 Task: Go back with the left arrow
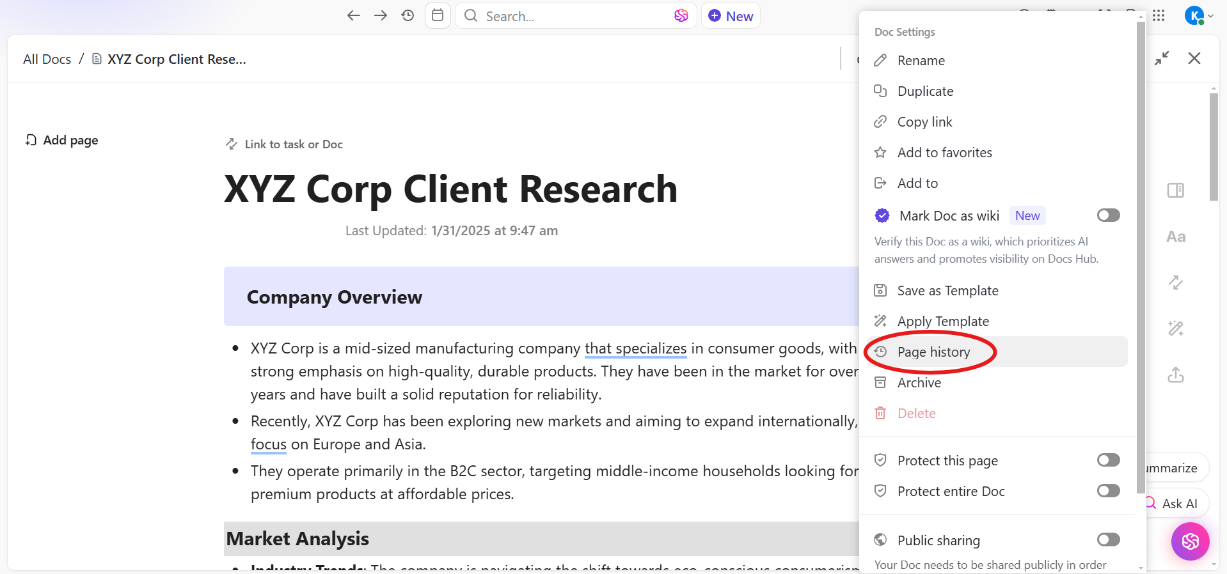pyautogui.click(x=354, y=15)
